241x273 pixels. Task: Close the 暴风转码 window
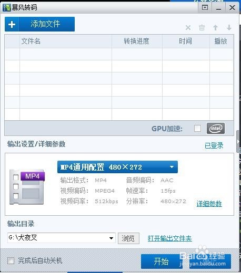point(232,7)
